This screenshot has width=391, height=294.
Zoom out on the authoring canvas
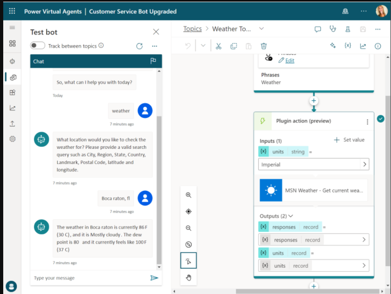click(x=189, y=228)
